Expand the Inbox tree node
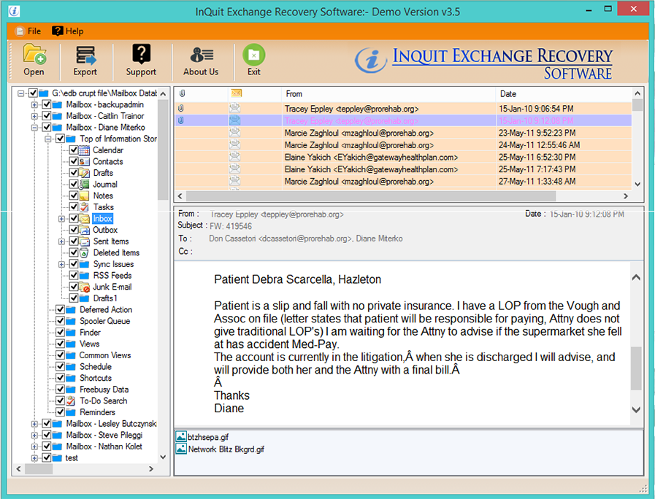This screenshot has width=655, height=499. point(61,219)
